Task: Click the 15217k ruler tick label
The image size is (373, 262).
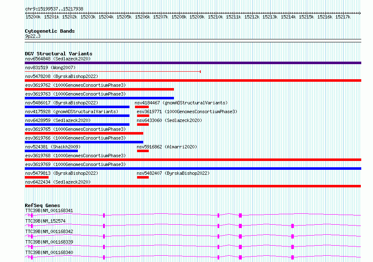Action: click(x=343, y=17)
